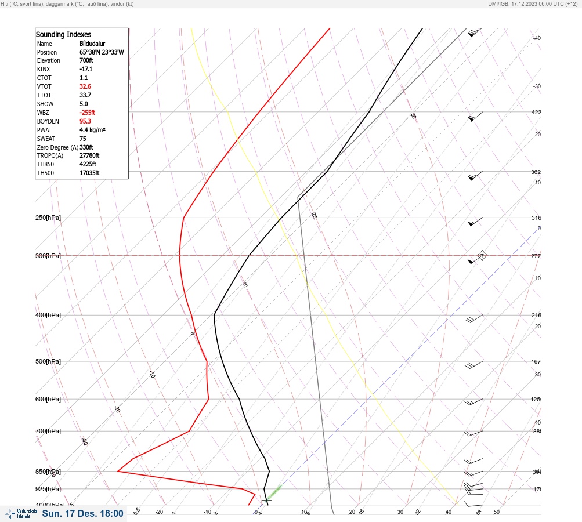Click the 300[hPa] pressure label
This screenshot has width=582, height=522.
tap(48, 256)
